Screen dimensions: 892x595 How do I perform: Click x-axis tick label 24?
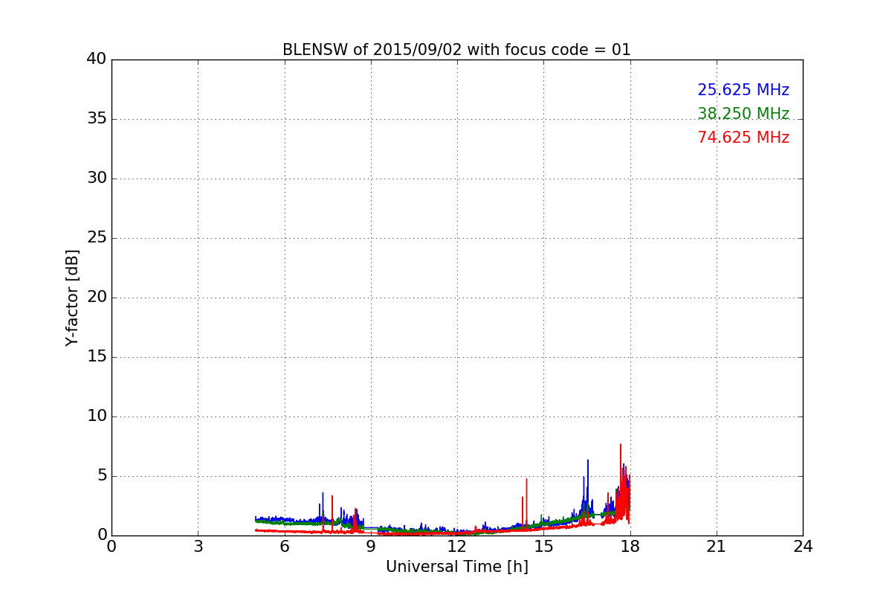coord(803,546)
